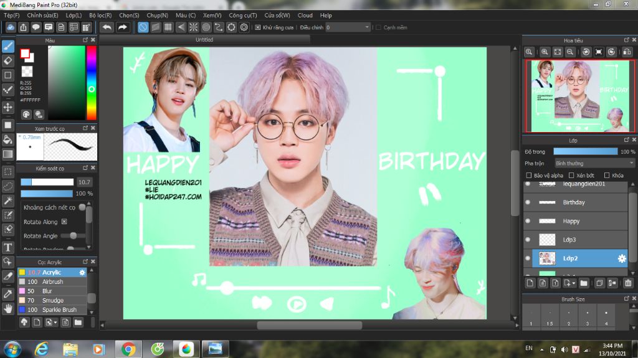Select the Lasso selection tool

tap(7, 186)
